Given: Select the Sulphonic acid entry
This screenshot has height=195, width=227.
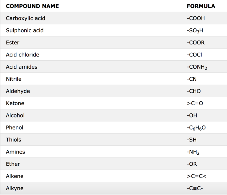Looking at the screenshot, I should (x=25, y=30).
